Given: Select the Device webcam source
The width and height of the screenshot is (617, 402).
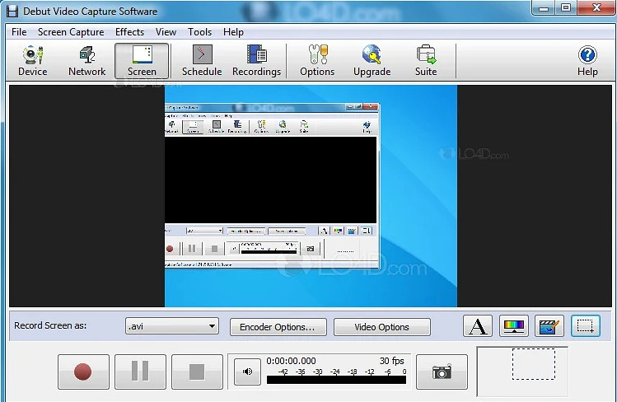Looking at the screenshot, I should point(33,61).
